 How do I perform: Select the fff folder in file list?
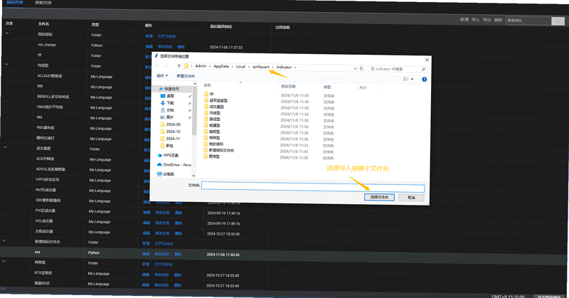(211, 94)
